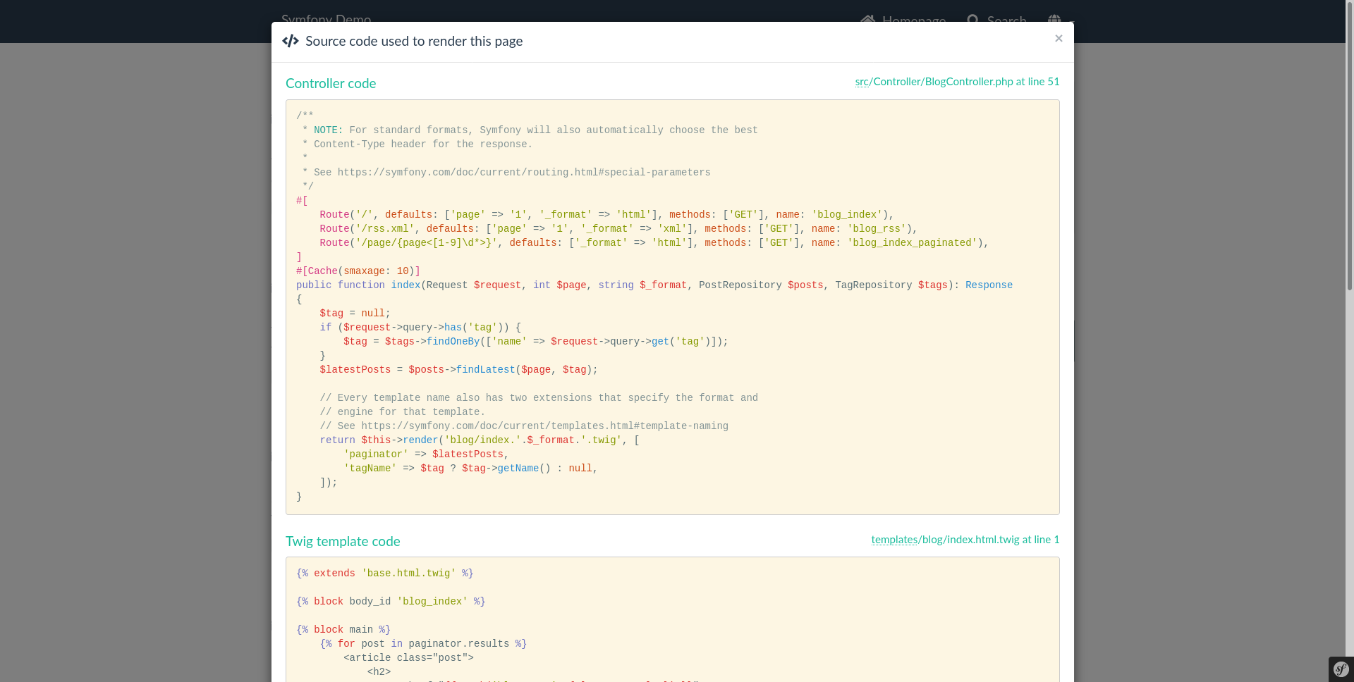Viewport: 1354px width, 682px height.
Task: Click the '#[Cache(smaxage: 10)]' line
Action: (358, 271)
